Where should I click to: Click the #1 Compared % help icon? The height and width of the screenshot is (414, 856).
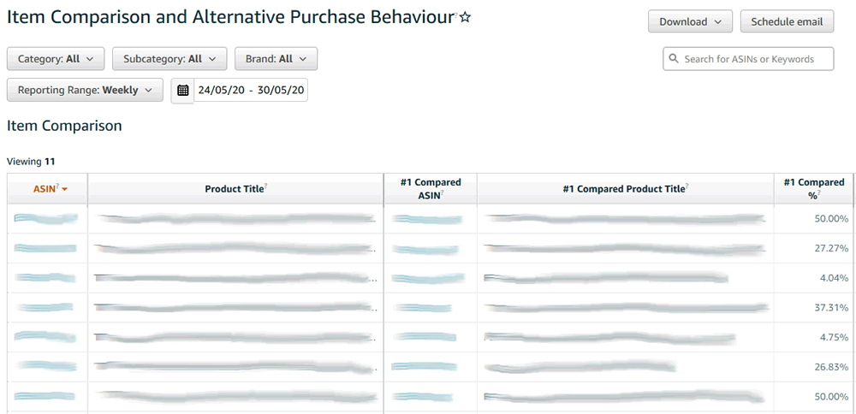click(x=819, y=194)
